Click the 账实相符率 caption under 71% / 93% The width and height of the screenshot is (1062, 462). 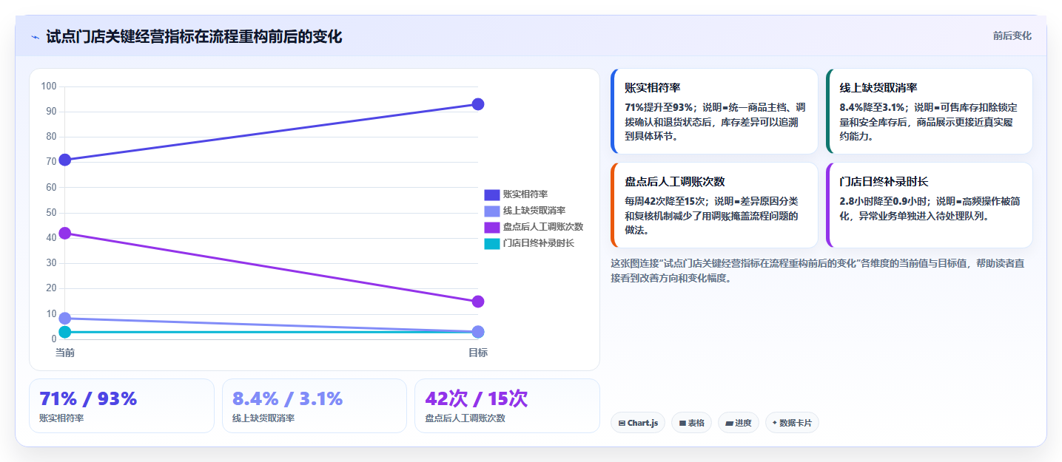click(61, 418)
